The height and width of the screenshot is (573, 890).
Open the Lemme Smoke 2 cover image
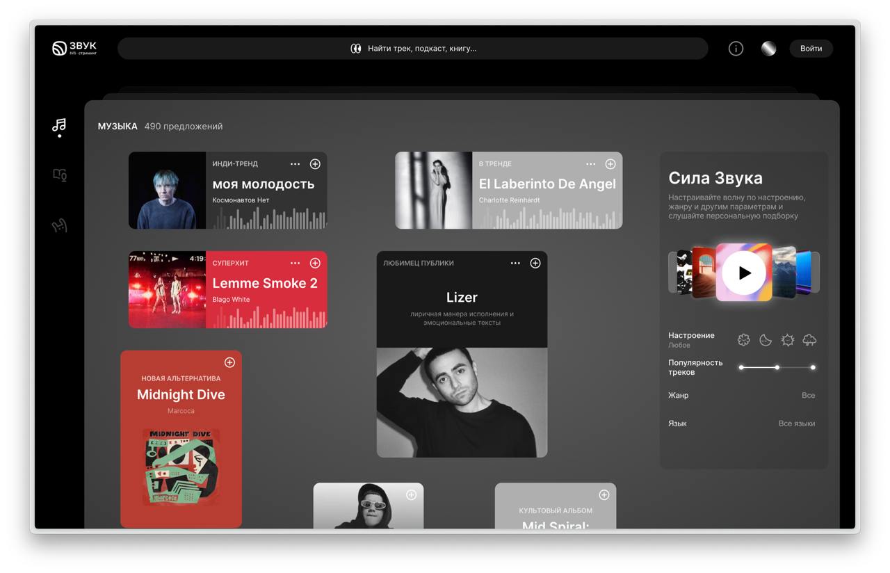[167, 290]
